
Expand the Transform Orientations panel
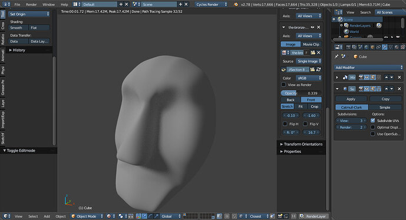[x=301, y=144]
